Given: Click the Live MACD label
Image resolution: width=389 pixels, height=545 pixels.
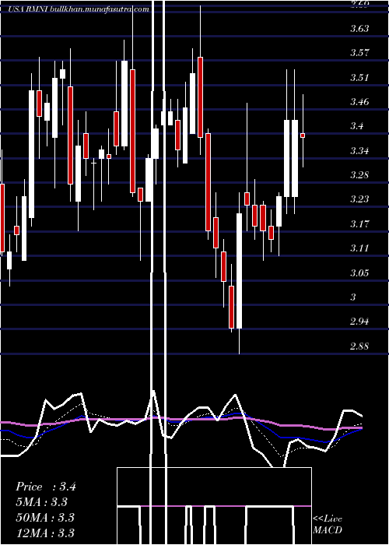Looking at the screenshot, I should [x=328, y=525].
